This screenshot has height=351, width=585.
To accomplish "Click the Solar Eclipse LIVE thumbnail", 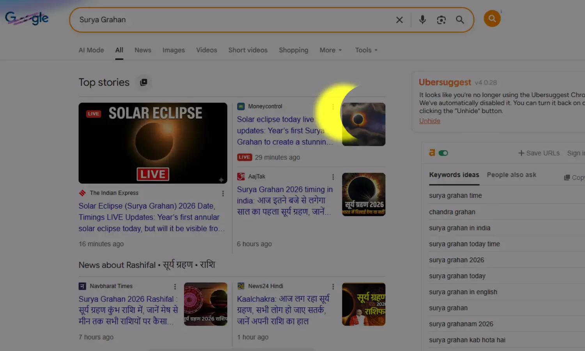I will (153, 143).
